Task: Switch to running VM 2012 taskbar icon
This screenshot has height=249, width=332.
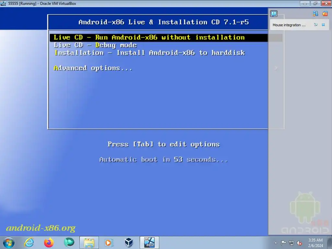Action: click(x=149, y=243)
